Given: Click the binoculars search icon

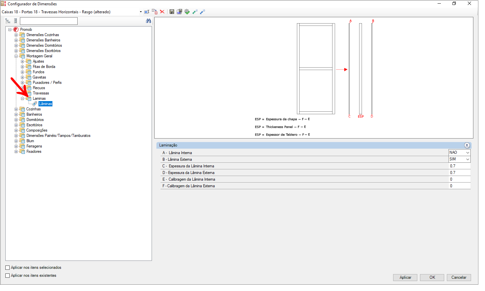Looking at the screenshot, I should coord(148,21).
